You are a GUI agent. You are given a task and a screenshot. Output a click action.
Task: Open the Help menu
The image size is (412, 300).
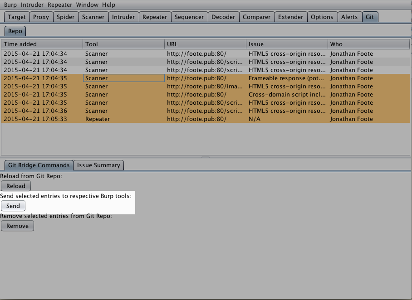pyautogui.click(x=108, y=5)
